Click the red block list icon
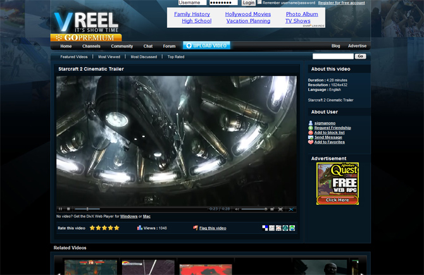Image resolution: width=424 pixels, height=275 pixels. [x=311, y=133]
